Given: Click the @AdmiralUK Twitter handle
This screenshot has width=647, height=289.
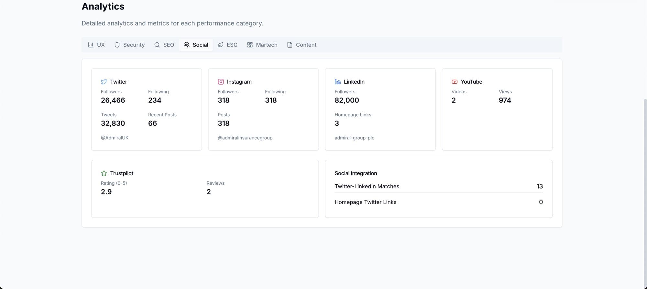Looking at the screenshot, I should tap(115, 138).
